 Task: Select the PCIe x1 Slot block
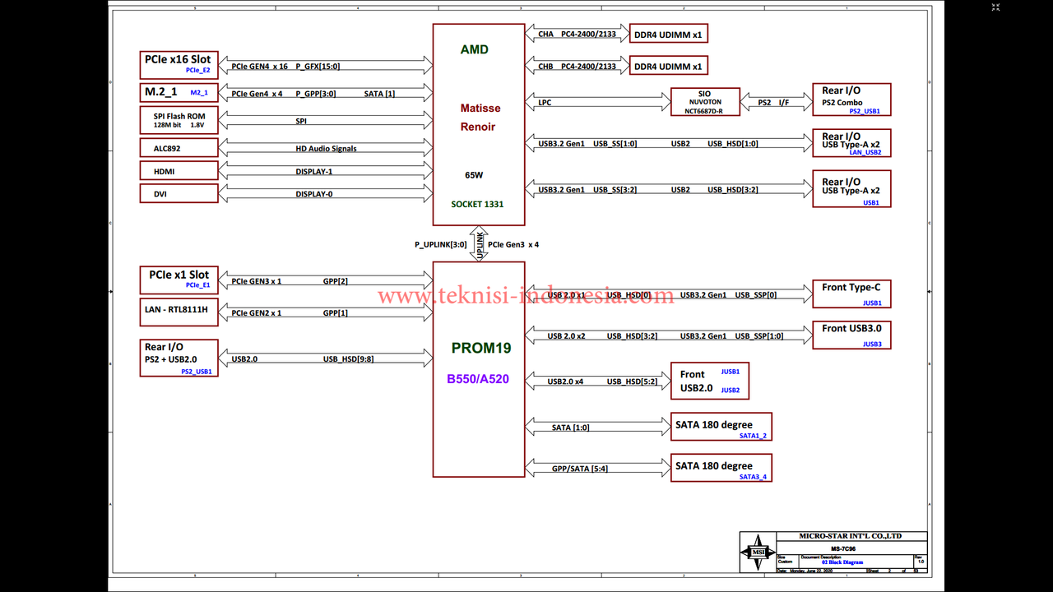coord(179,280)
